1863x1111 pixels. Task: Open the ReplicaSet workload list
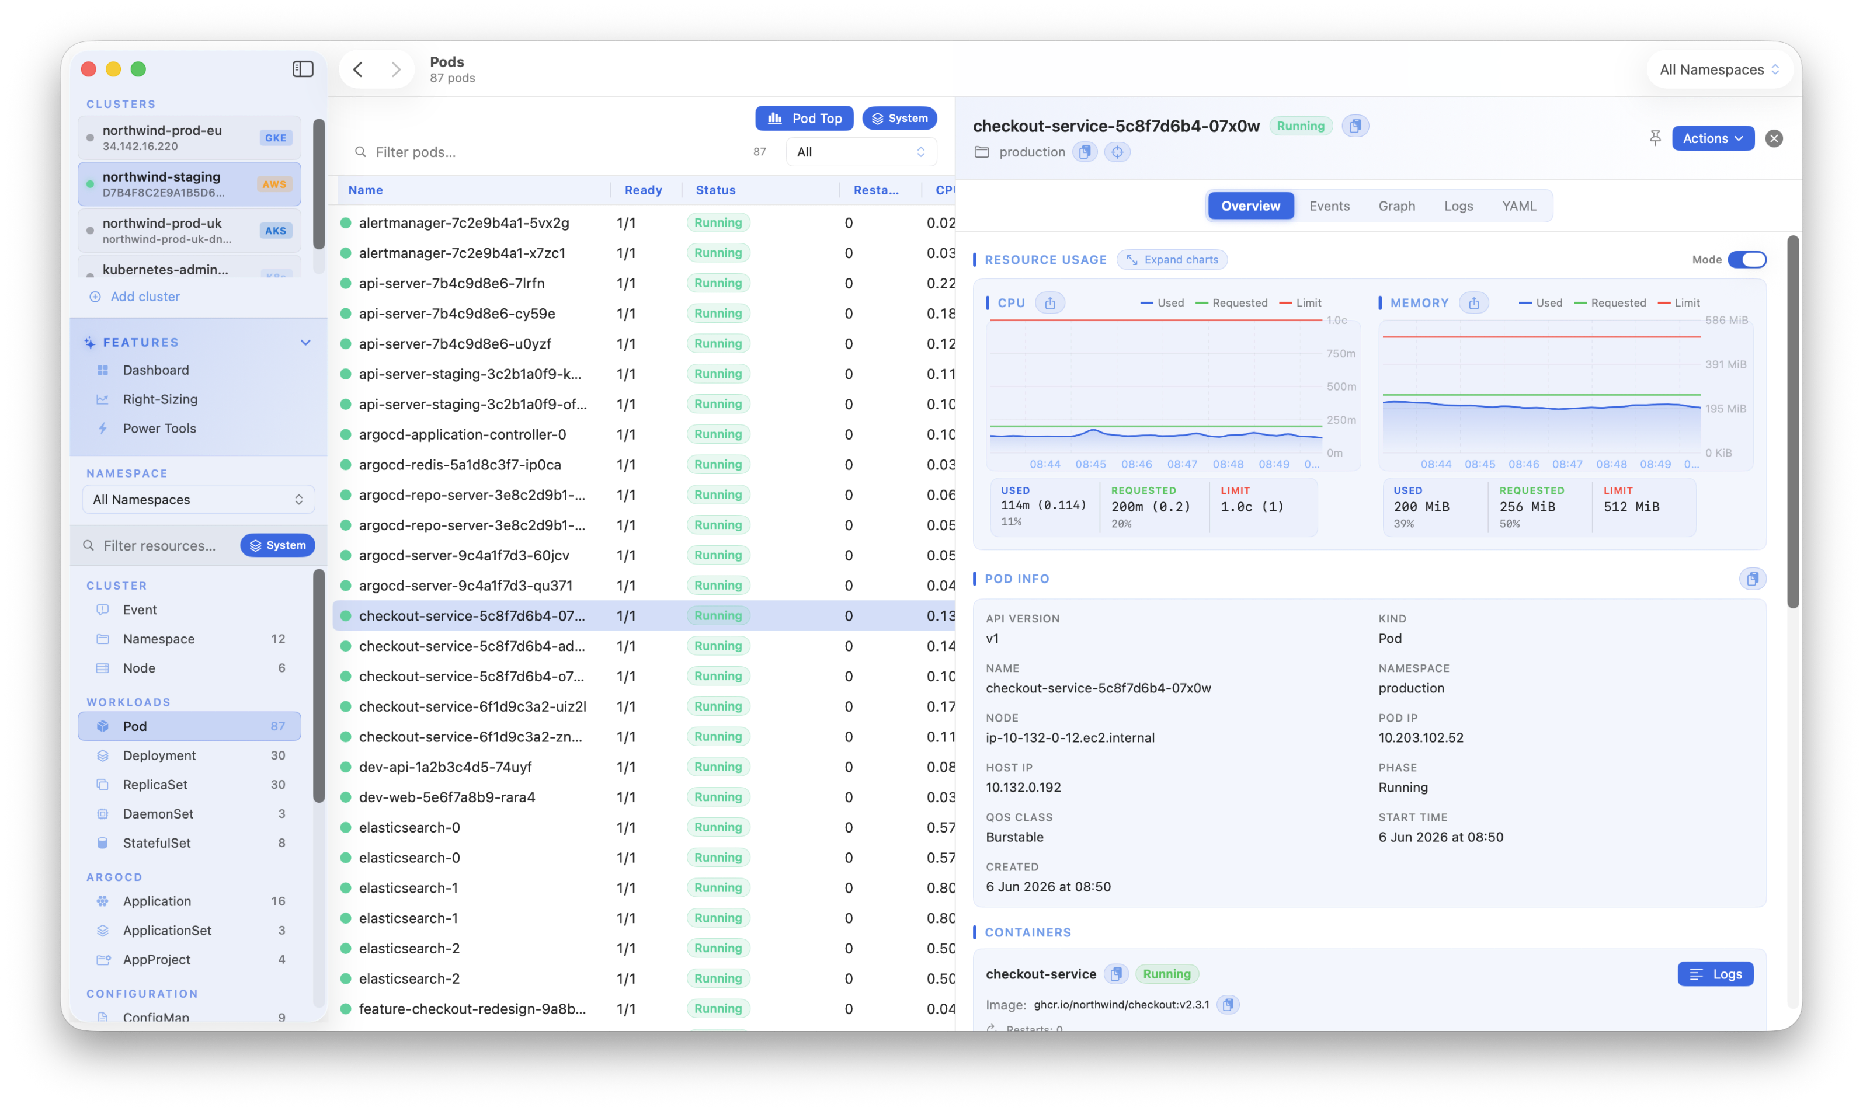[189, 785]
